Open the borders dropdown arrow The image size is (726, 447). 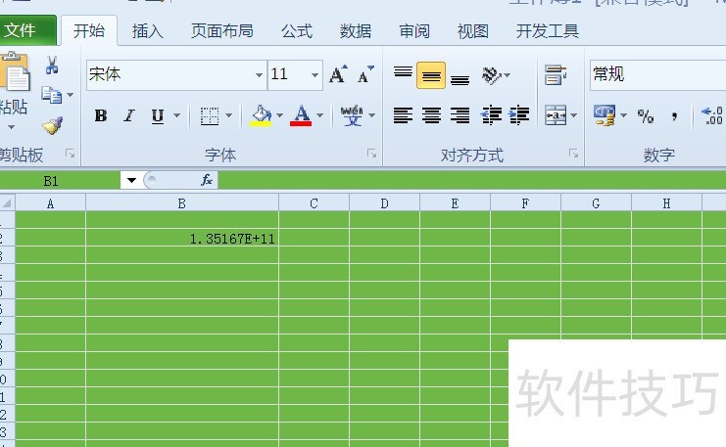[x=228, y=115]
